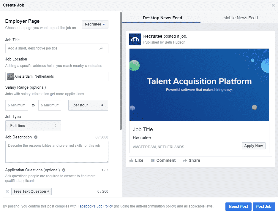Click the Job Description text area
The image size is (278, 214).
(57, 152)
